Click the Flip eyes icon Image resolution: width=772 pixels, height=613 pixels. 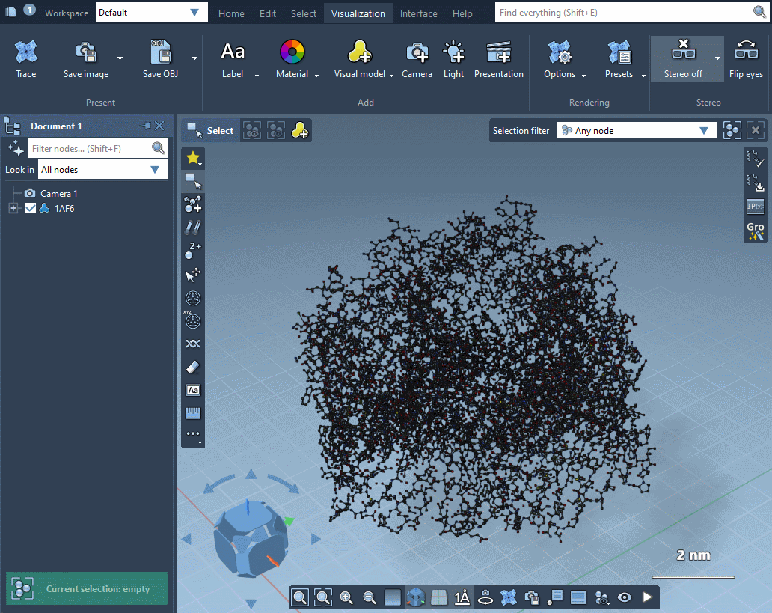tap(746, 59)
